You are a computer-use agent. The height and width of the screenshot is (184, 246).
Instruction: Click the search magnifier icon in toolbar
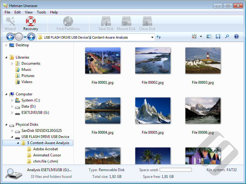coord(227,36)
